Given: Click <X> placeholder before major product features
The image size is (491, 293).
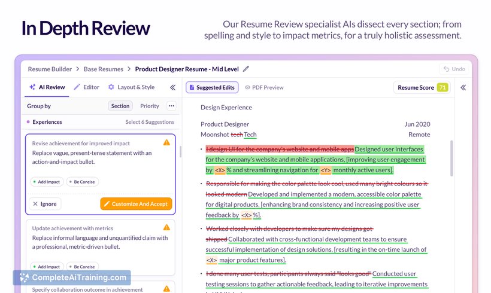Looking at the screenshot, I should (212, 260).
